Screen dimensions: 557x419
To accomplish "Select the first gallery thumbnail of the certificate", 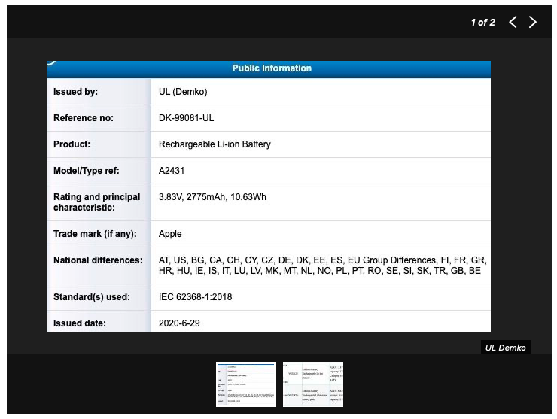I will coord(246,384).
